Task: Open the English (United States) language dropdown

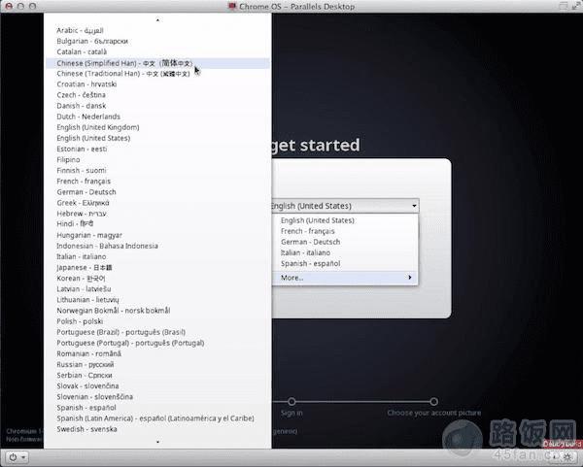Action: click(x=345, y=206)
